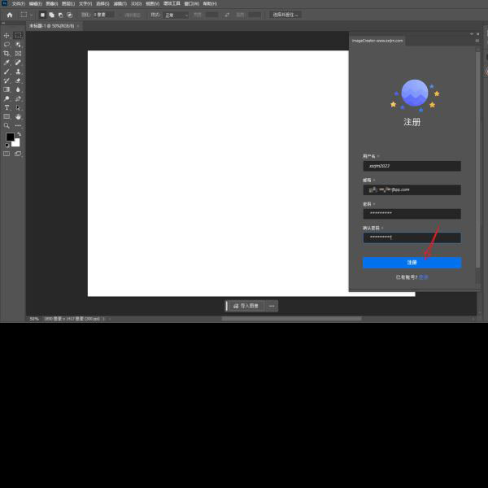Viewport: 488px width, 488px height.
Task: Open contextual task bar more options
Action: coord(272,306)
